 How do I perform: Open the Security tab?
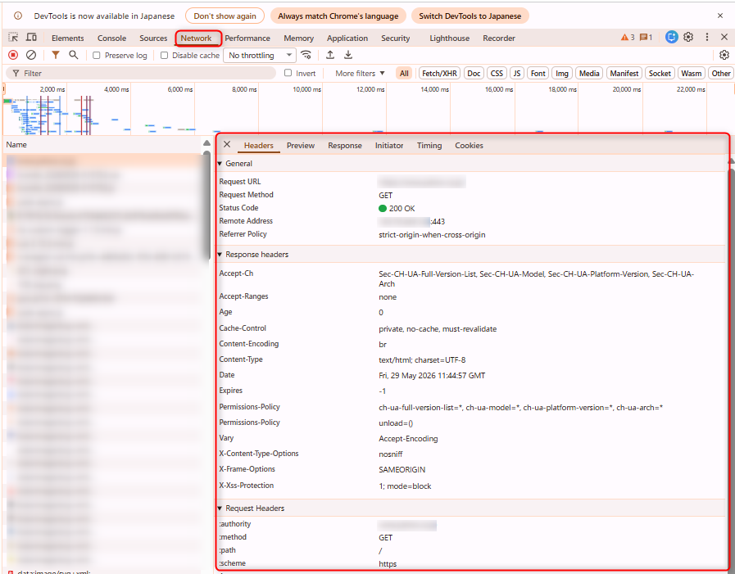coord(395,38)
